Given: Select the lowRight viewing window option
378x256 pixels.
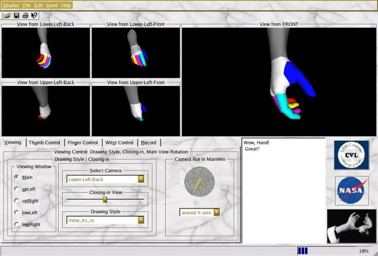Looking at the screenshot, I should click(x=16, y=223).
